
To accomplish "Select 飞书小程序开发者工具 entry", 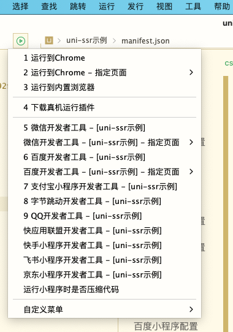I will coord(104,260).
